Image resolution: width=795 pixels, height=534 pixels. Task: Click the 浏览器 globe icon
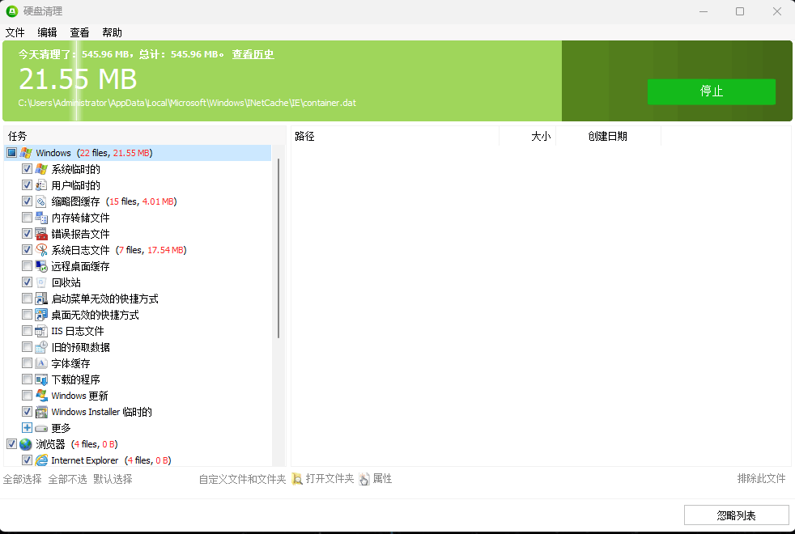click(x=26, y=443)
